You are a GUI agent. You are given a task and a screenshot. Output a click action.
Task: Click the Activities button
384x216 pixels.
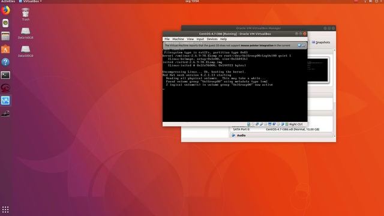[8, 1]
